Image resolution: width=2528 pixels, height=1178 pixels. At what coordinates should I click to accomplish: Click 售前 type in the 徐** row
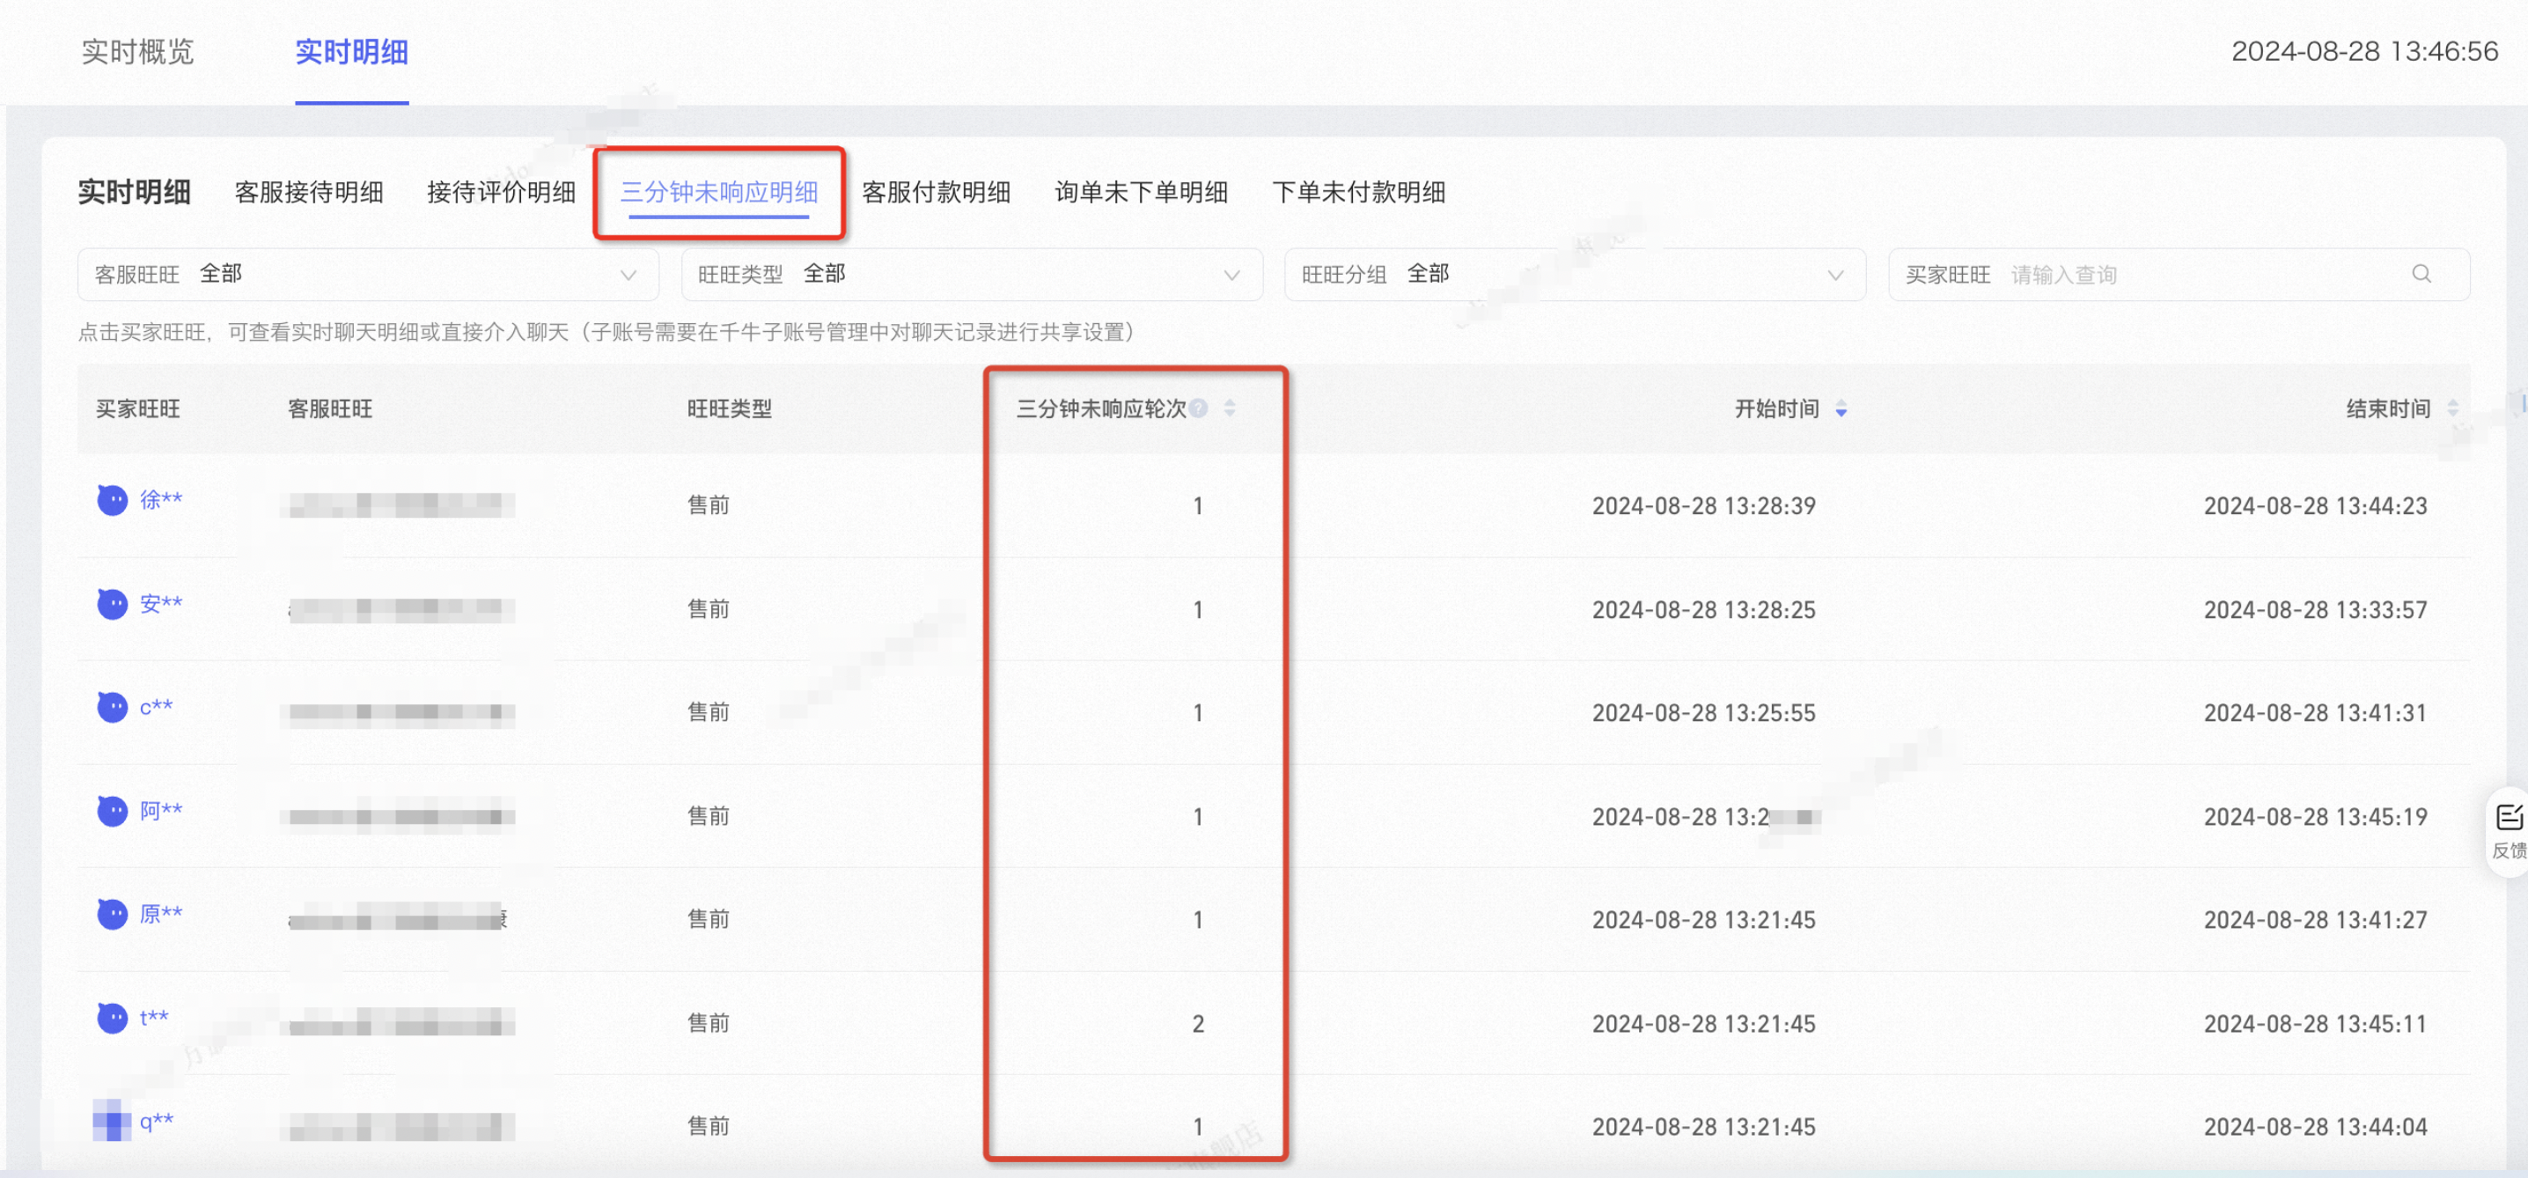click(x=709, y=504)
